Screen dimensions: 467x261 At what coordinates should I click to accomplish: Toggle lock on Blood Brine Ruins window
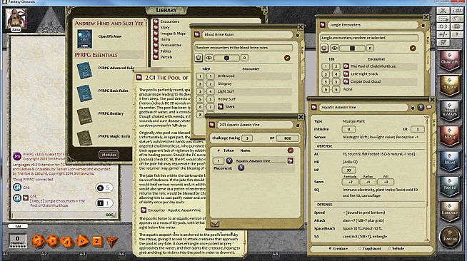click(297, 36)
